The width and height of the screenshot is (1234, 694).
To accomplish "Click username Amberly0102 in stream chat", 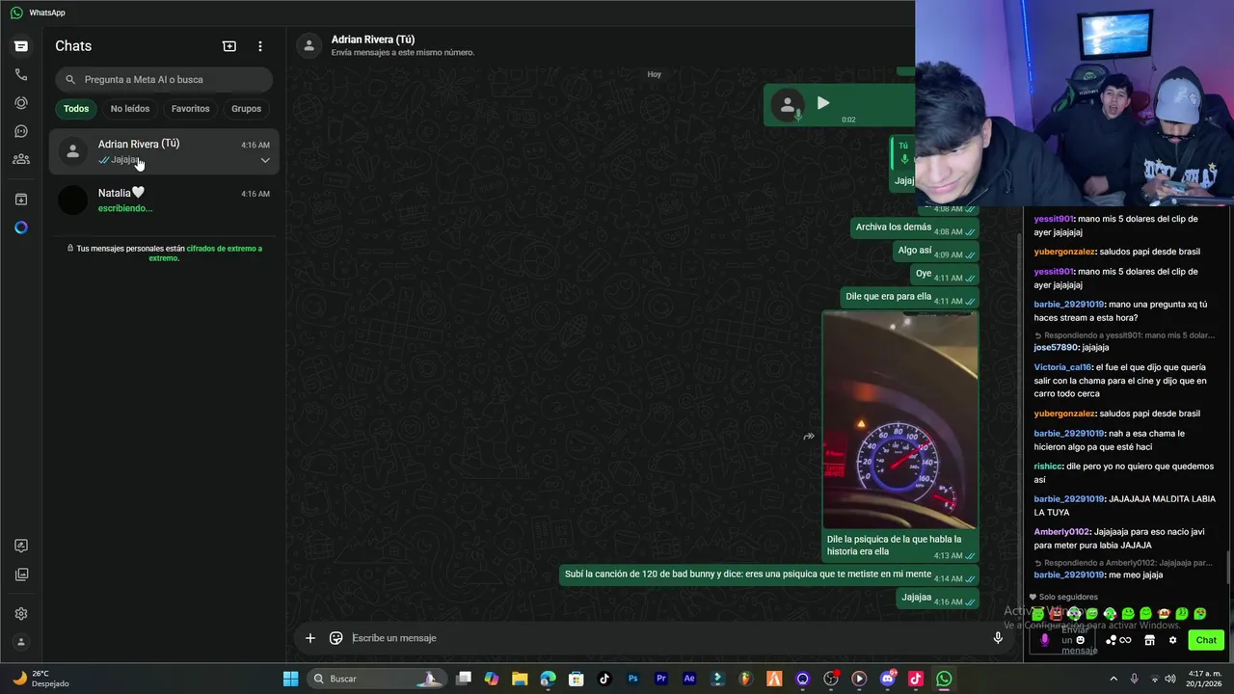I will [x=1061, y=532].
